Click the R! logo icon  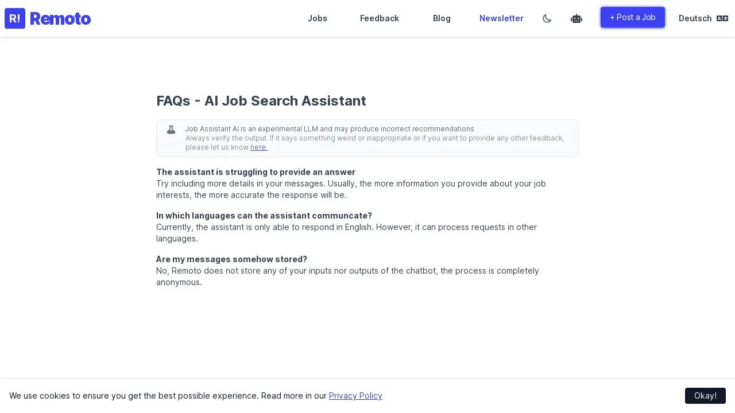(x=15, y=18)
